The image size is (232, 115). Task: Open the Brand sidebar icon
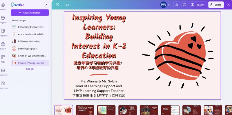[3, 44]
